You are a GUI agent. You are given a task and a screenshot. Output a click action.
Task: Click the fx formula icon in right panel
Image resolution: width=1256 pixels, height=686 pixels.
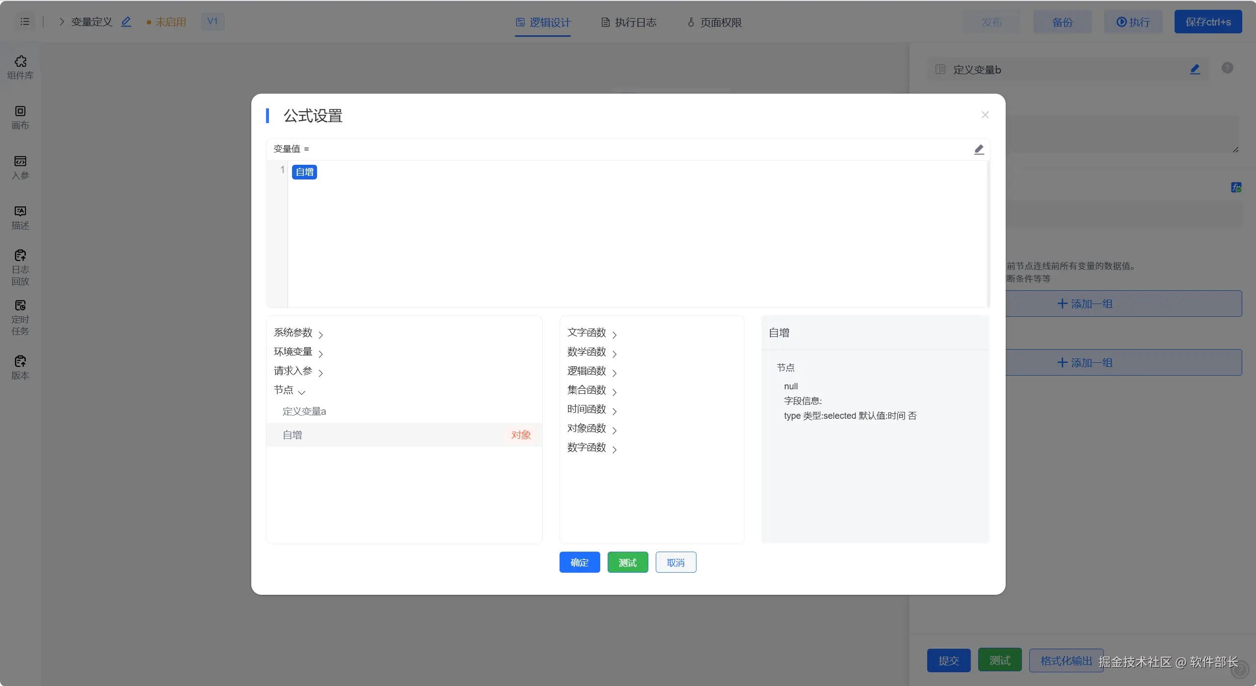pos(1236,187)
